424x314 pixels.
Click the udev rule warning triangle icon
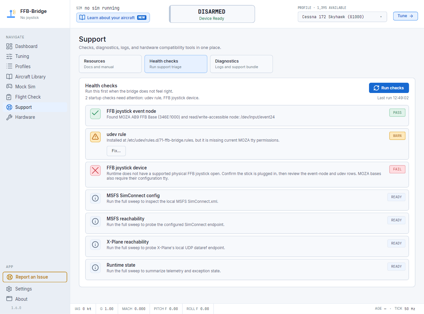(x=95, y=137)
